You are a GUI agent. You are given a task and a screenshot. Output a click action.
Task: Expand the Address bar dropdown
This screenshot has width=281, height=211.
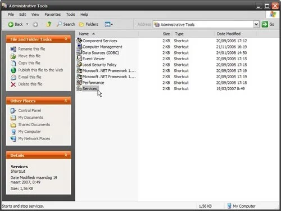pyautogui.click(x=256, y=24)
